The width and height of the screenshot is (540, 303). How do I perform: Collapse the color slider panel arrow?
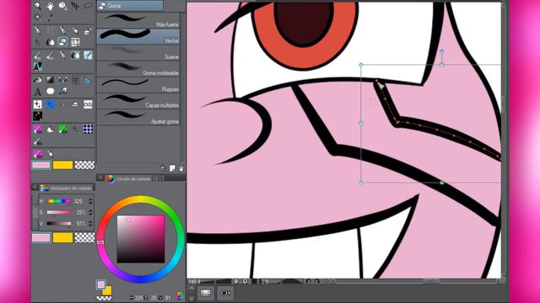click(35, 188)
